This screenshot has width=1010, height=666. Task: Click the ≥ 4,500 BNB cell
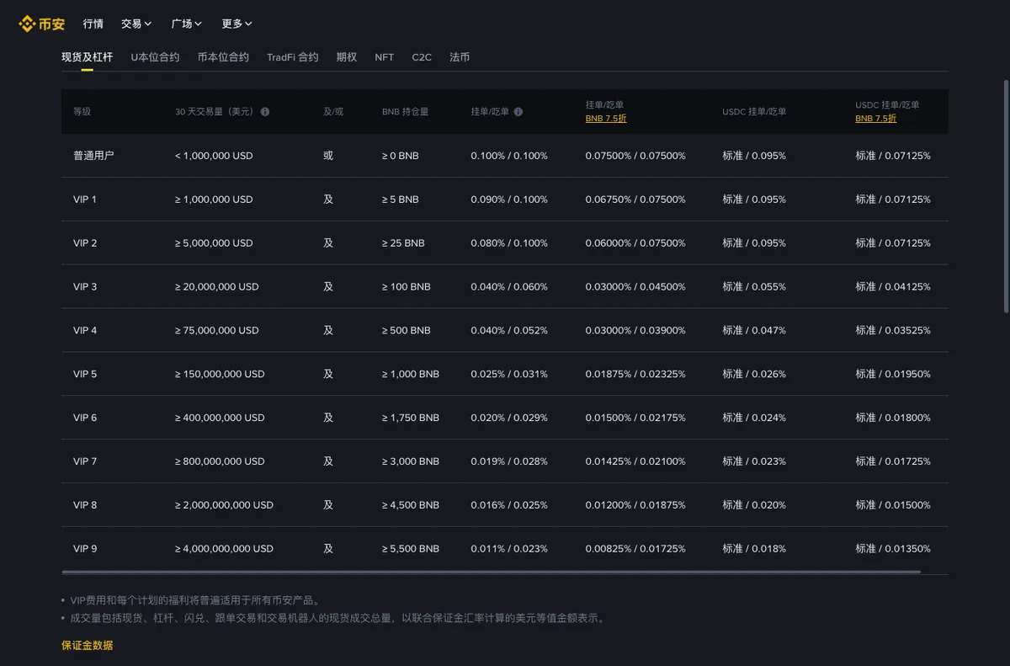click(x=411, y=505)
